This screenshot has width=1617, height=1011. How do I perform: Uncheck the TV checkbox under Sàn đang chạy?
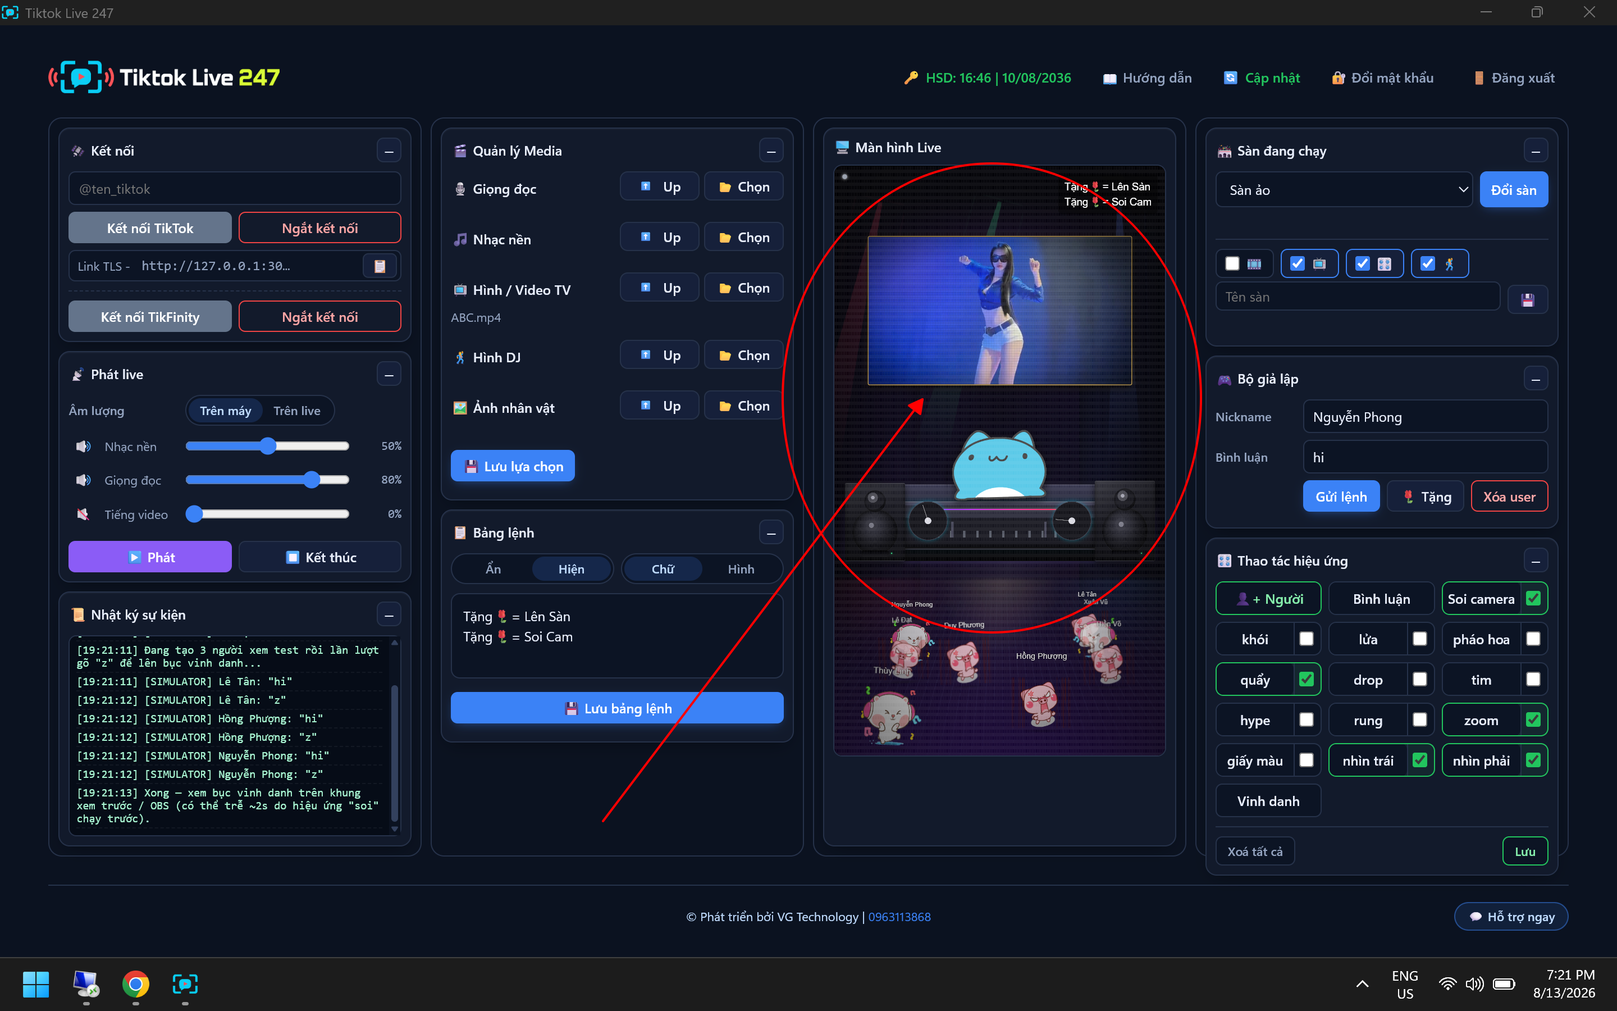click(1297, 263)
